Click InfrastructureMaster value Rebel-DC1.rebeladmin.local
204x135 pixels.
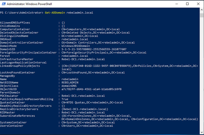[83, 59]
